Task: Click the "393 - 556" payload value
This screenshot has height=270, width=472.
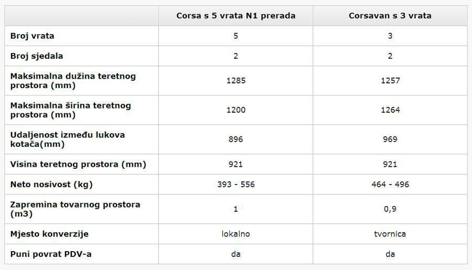Action: point(235,185)
